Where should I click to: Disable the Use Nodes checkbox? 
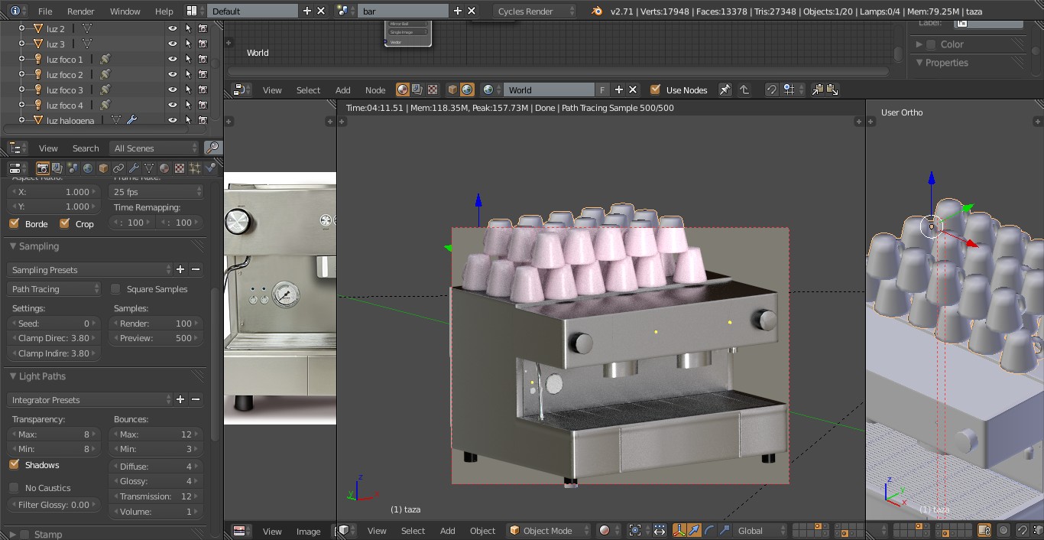click(x=655, y=89)
